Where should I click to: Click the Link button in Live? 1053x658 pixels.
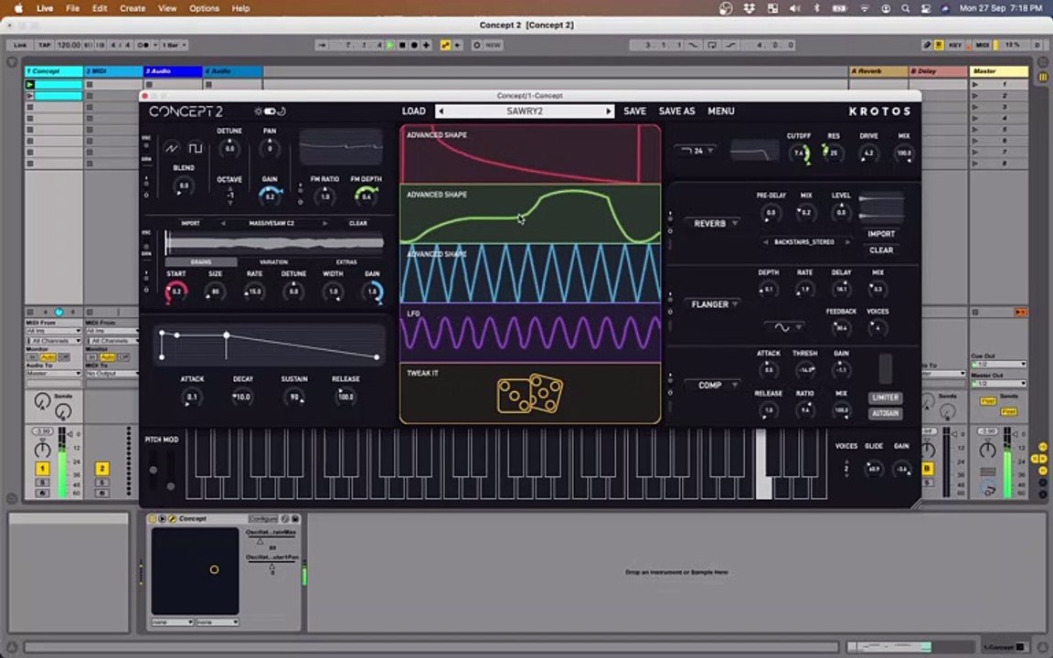(20, 45)
